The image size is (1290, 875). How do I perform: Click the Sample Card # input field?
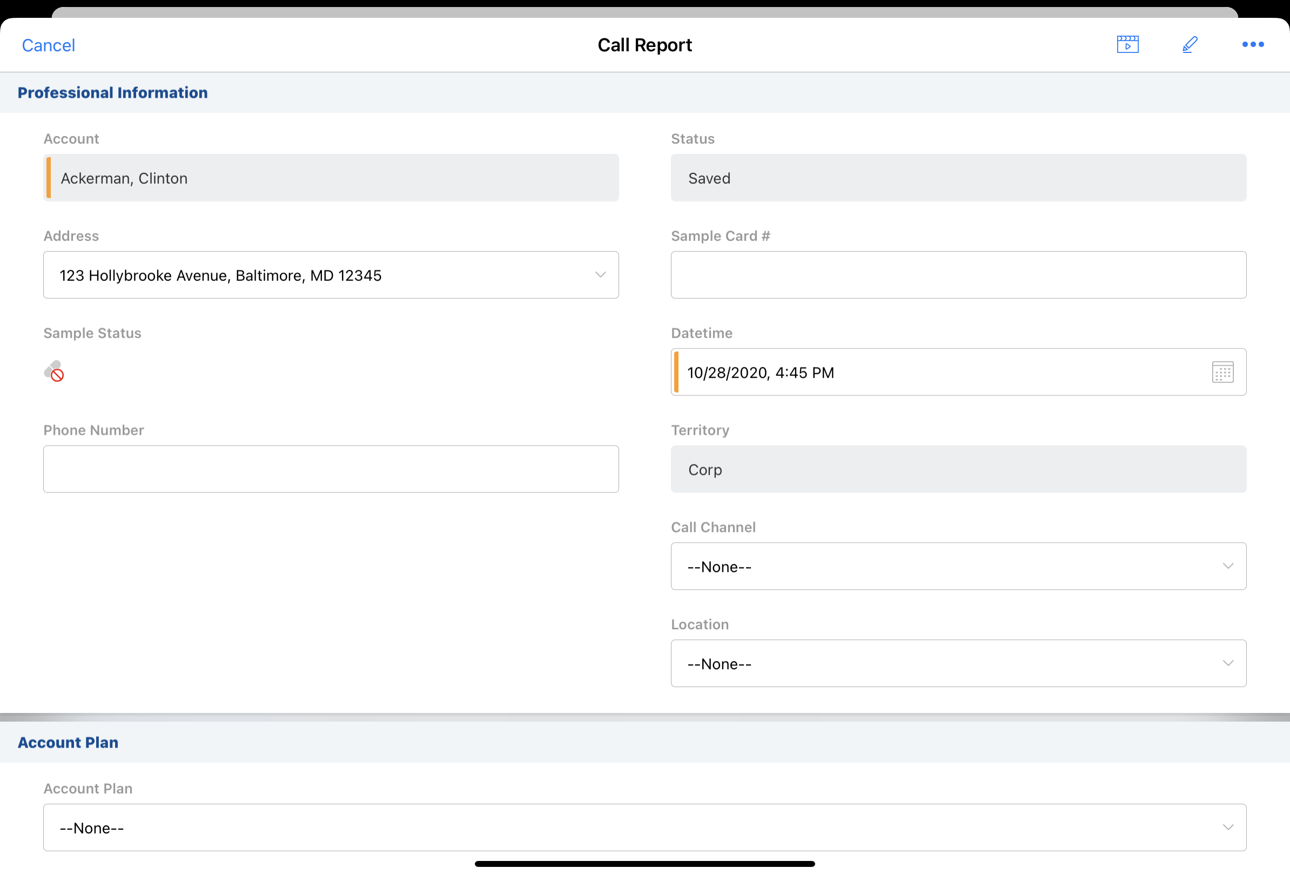click(958, 274)
